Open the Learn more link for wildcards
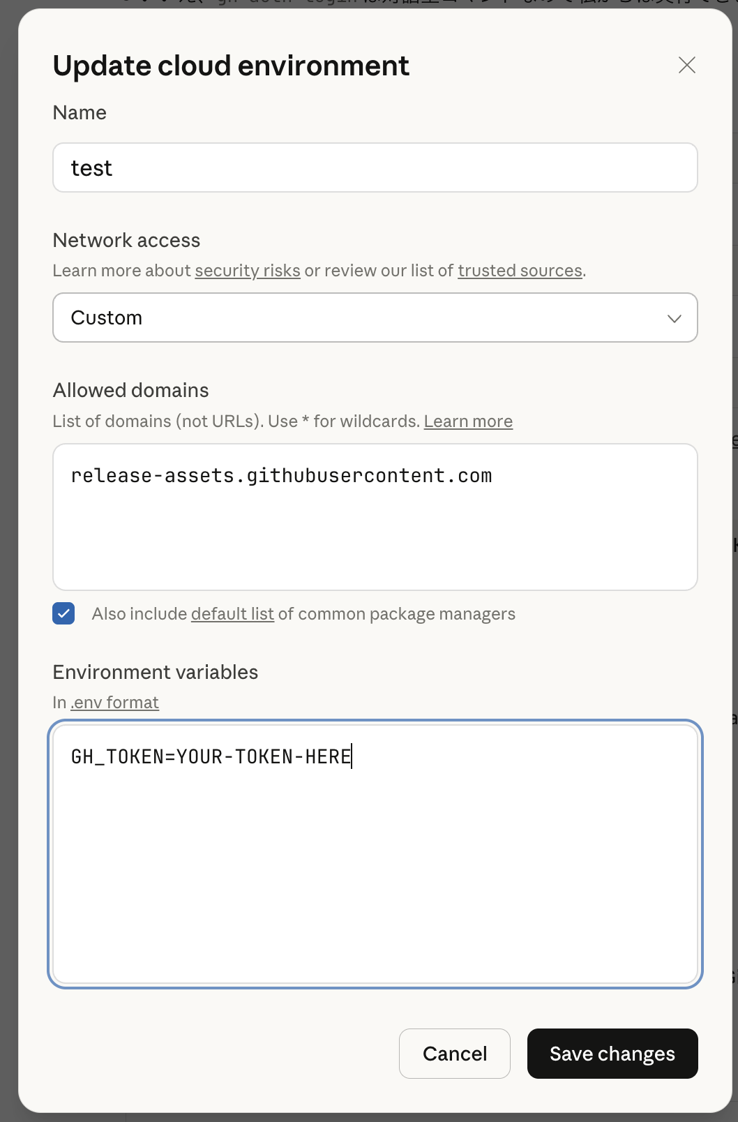Screen dimensions: 738x1122 [468, 421]
